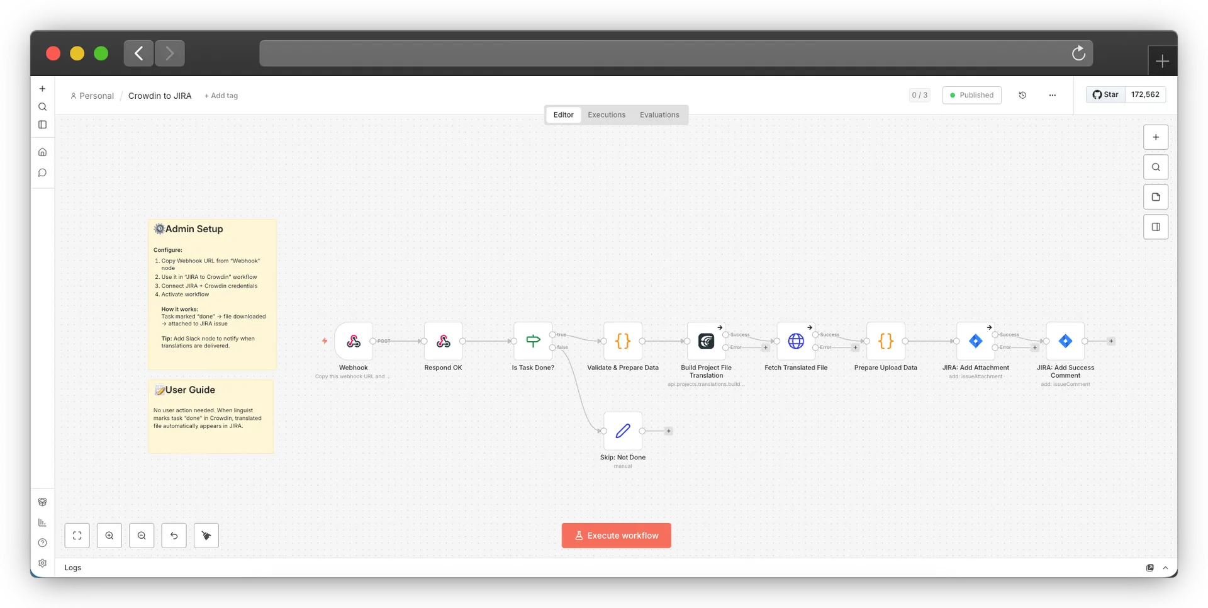Switch to the Evaluations tab
Screen dimensions: 1208x608
tap(659, 115)
